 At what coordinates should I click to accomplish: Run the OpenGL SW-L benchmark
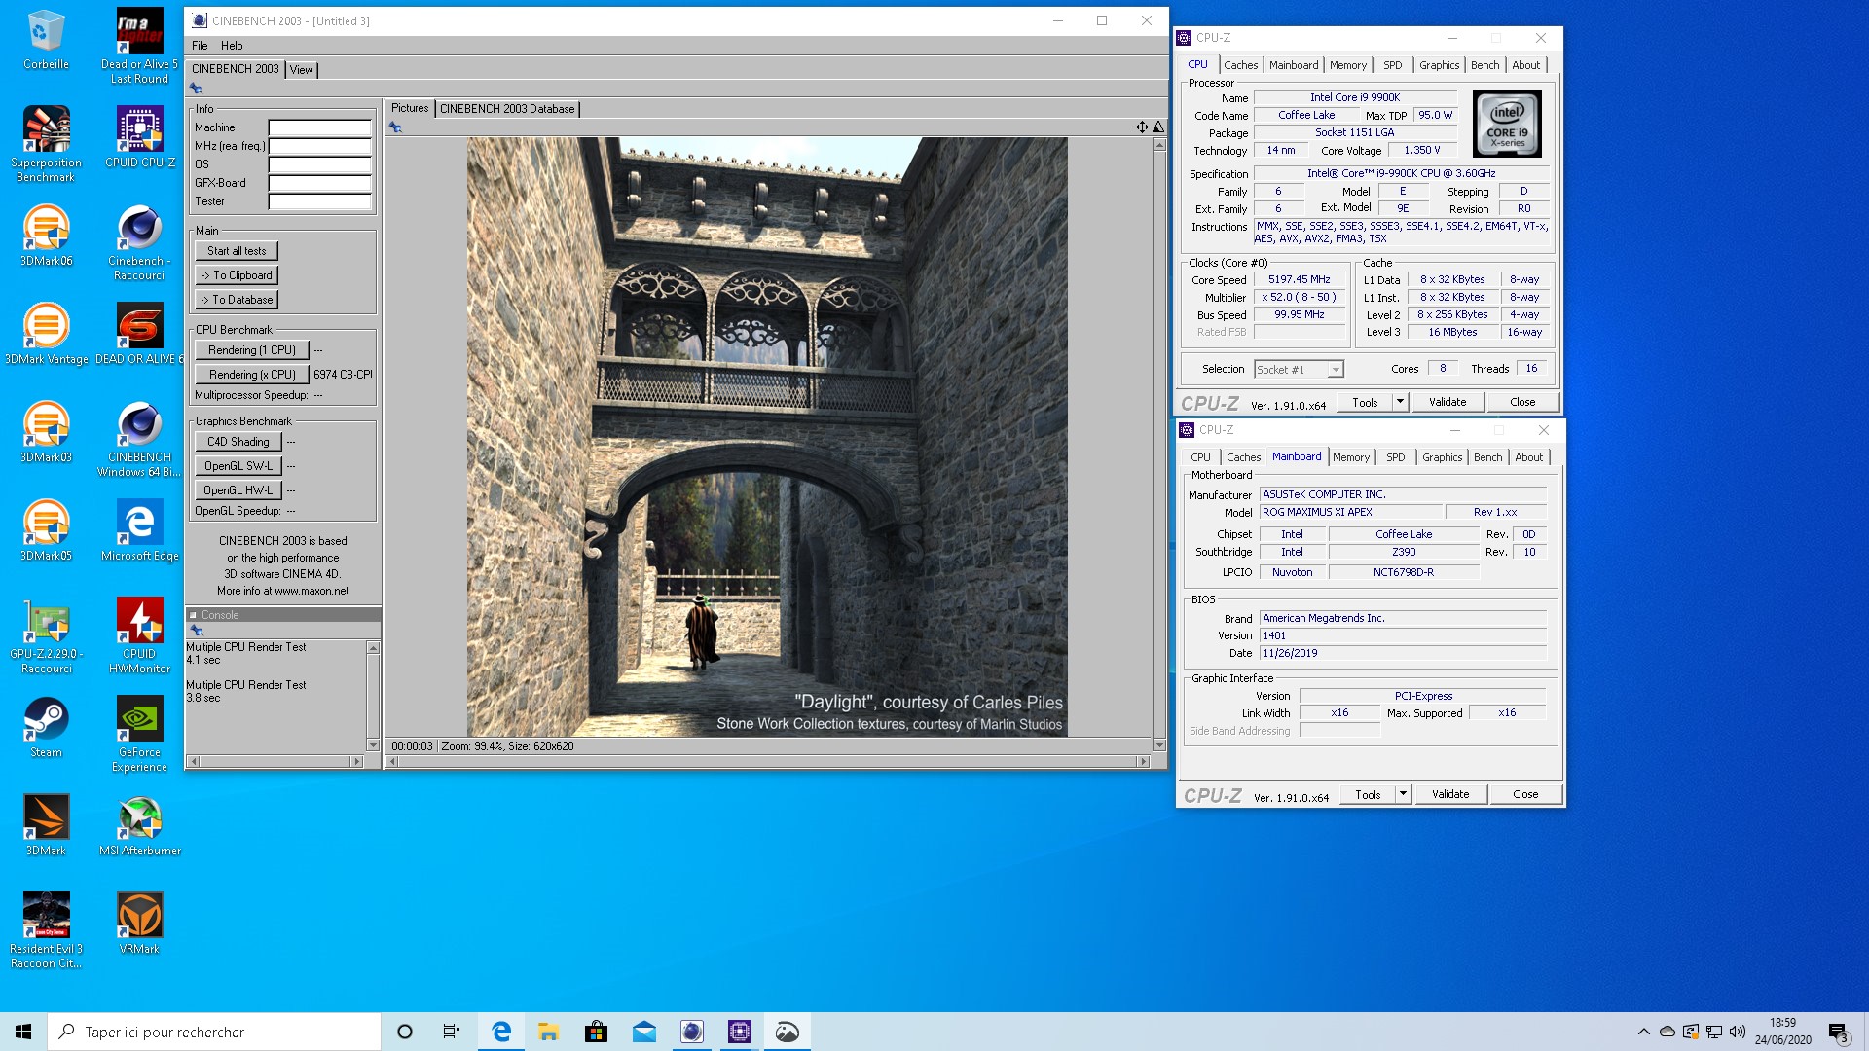click(x=238, y=466)
